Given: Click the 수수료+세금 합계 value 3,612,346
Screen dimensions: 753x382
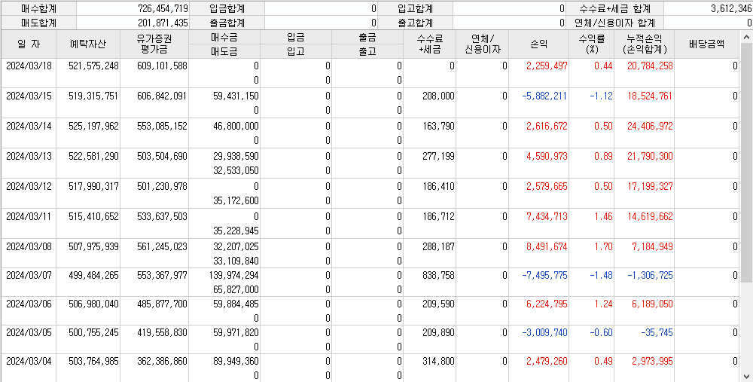Looking at the screenshot, I should [x=731, y=8].
